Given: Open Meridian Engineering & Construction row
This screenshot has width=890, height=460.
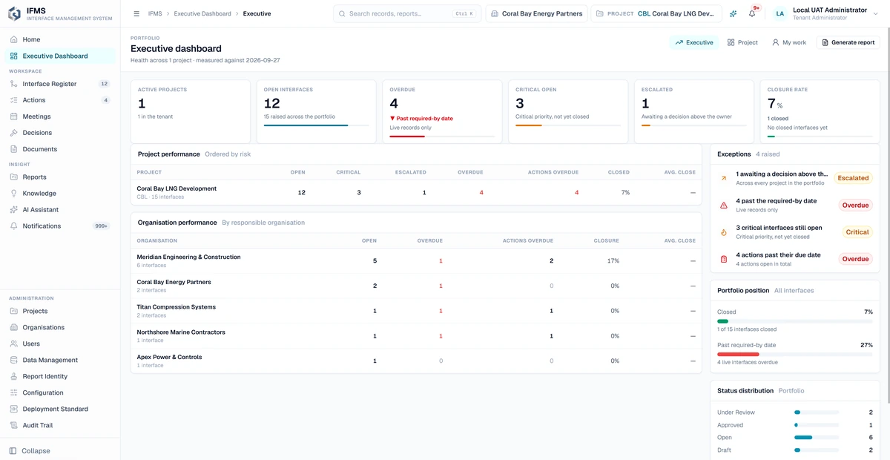Looking at the screenshot, I should (416, 261).
